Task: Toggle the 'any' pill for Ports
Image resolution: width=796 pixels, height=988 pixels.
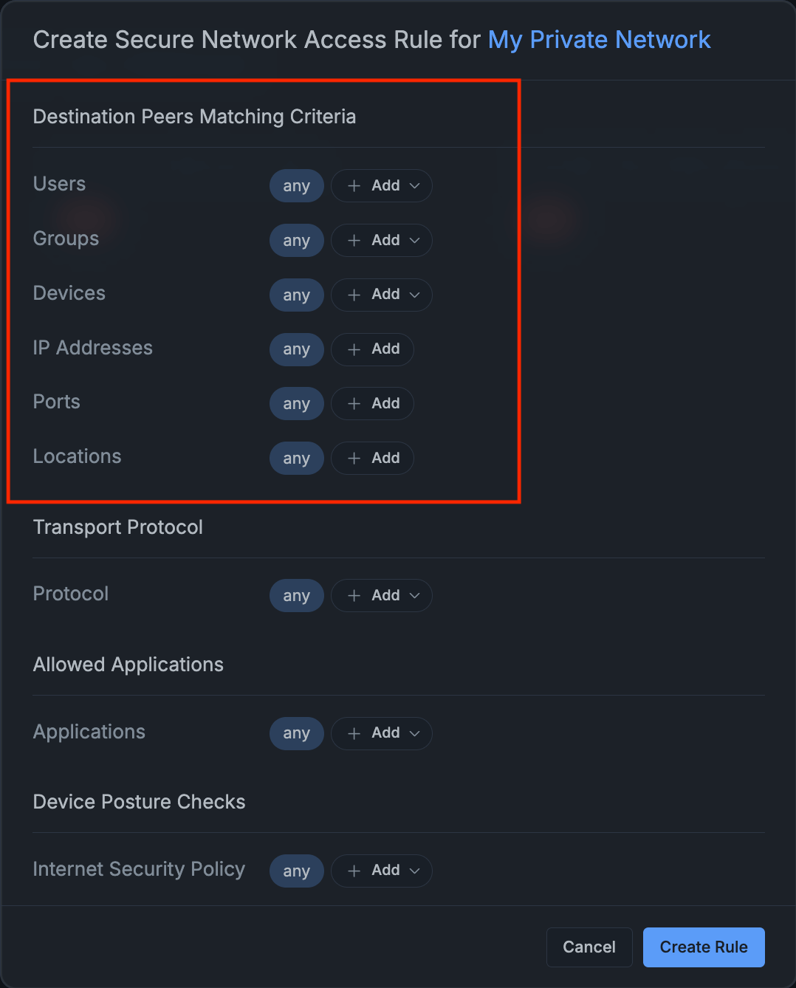Action: (x=296, y=404)
